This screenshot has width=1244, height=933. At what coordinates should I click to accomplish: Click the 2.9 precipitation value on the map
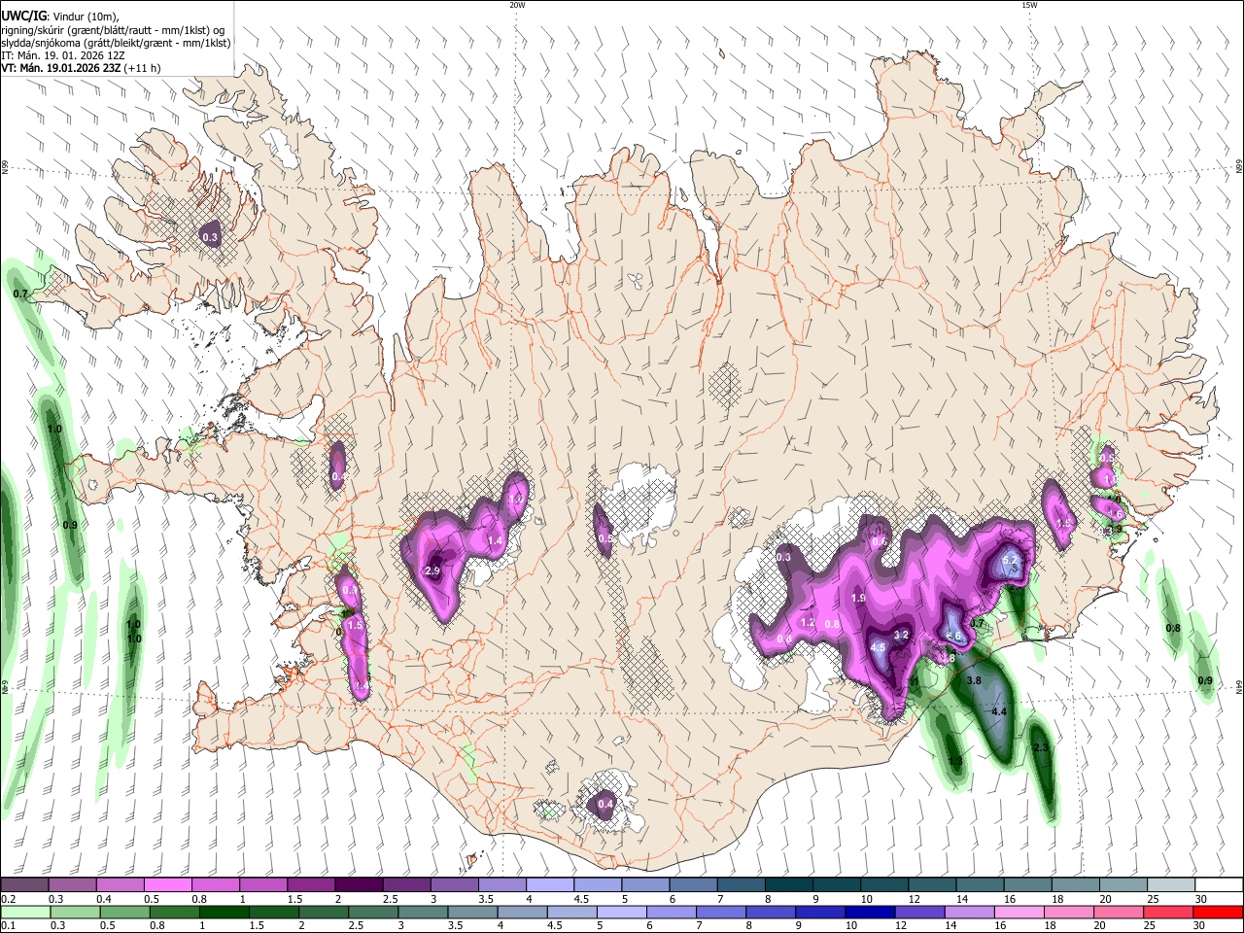[x=433, y=571]
